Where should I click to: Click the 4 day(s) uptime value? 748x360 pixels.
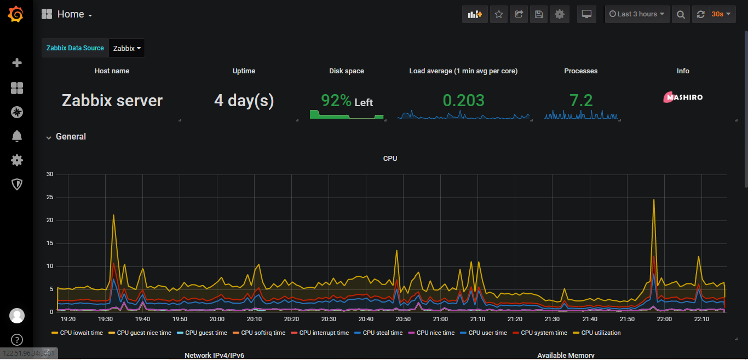click(244, 101)
